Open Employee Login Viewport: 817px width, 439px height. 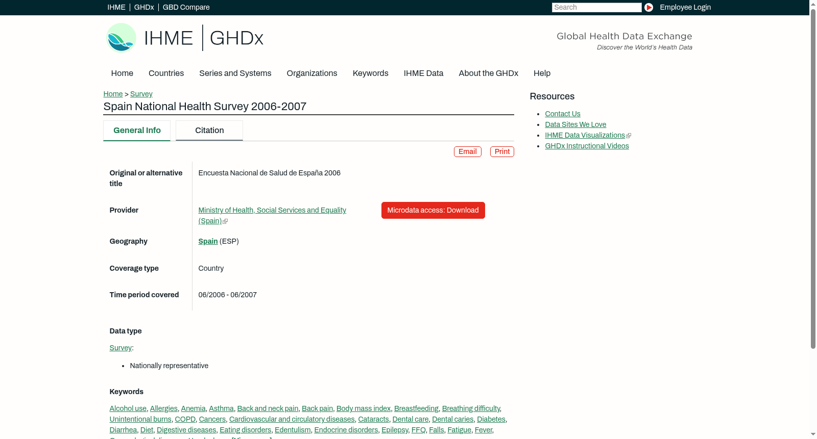[685, 7]
